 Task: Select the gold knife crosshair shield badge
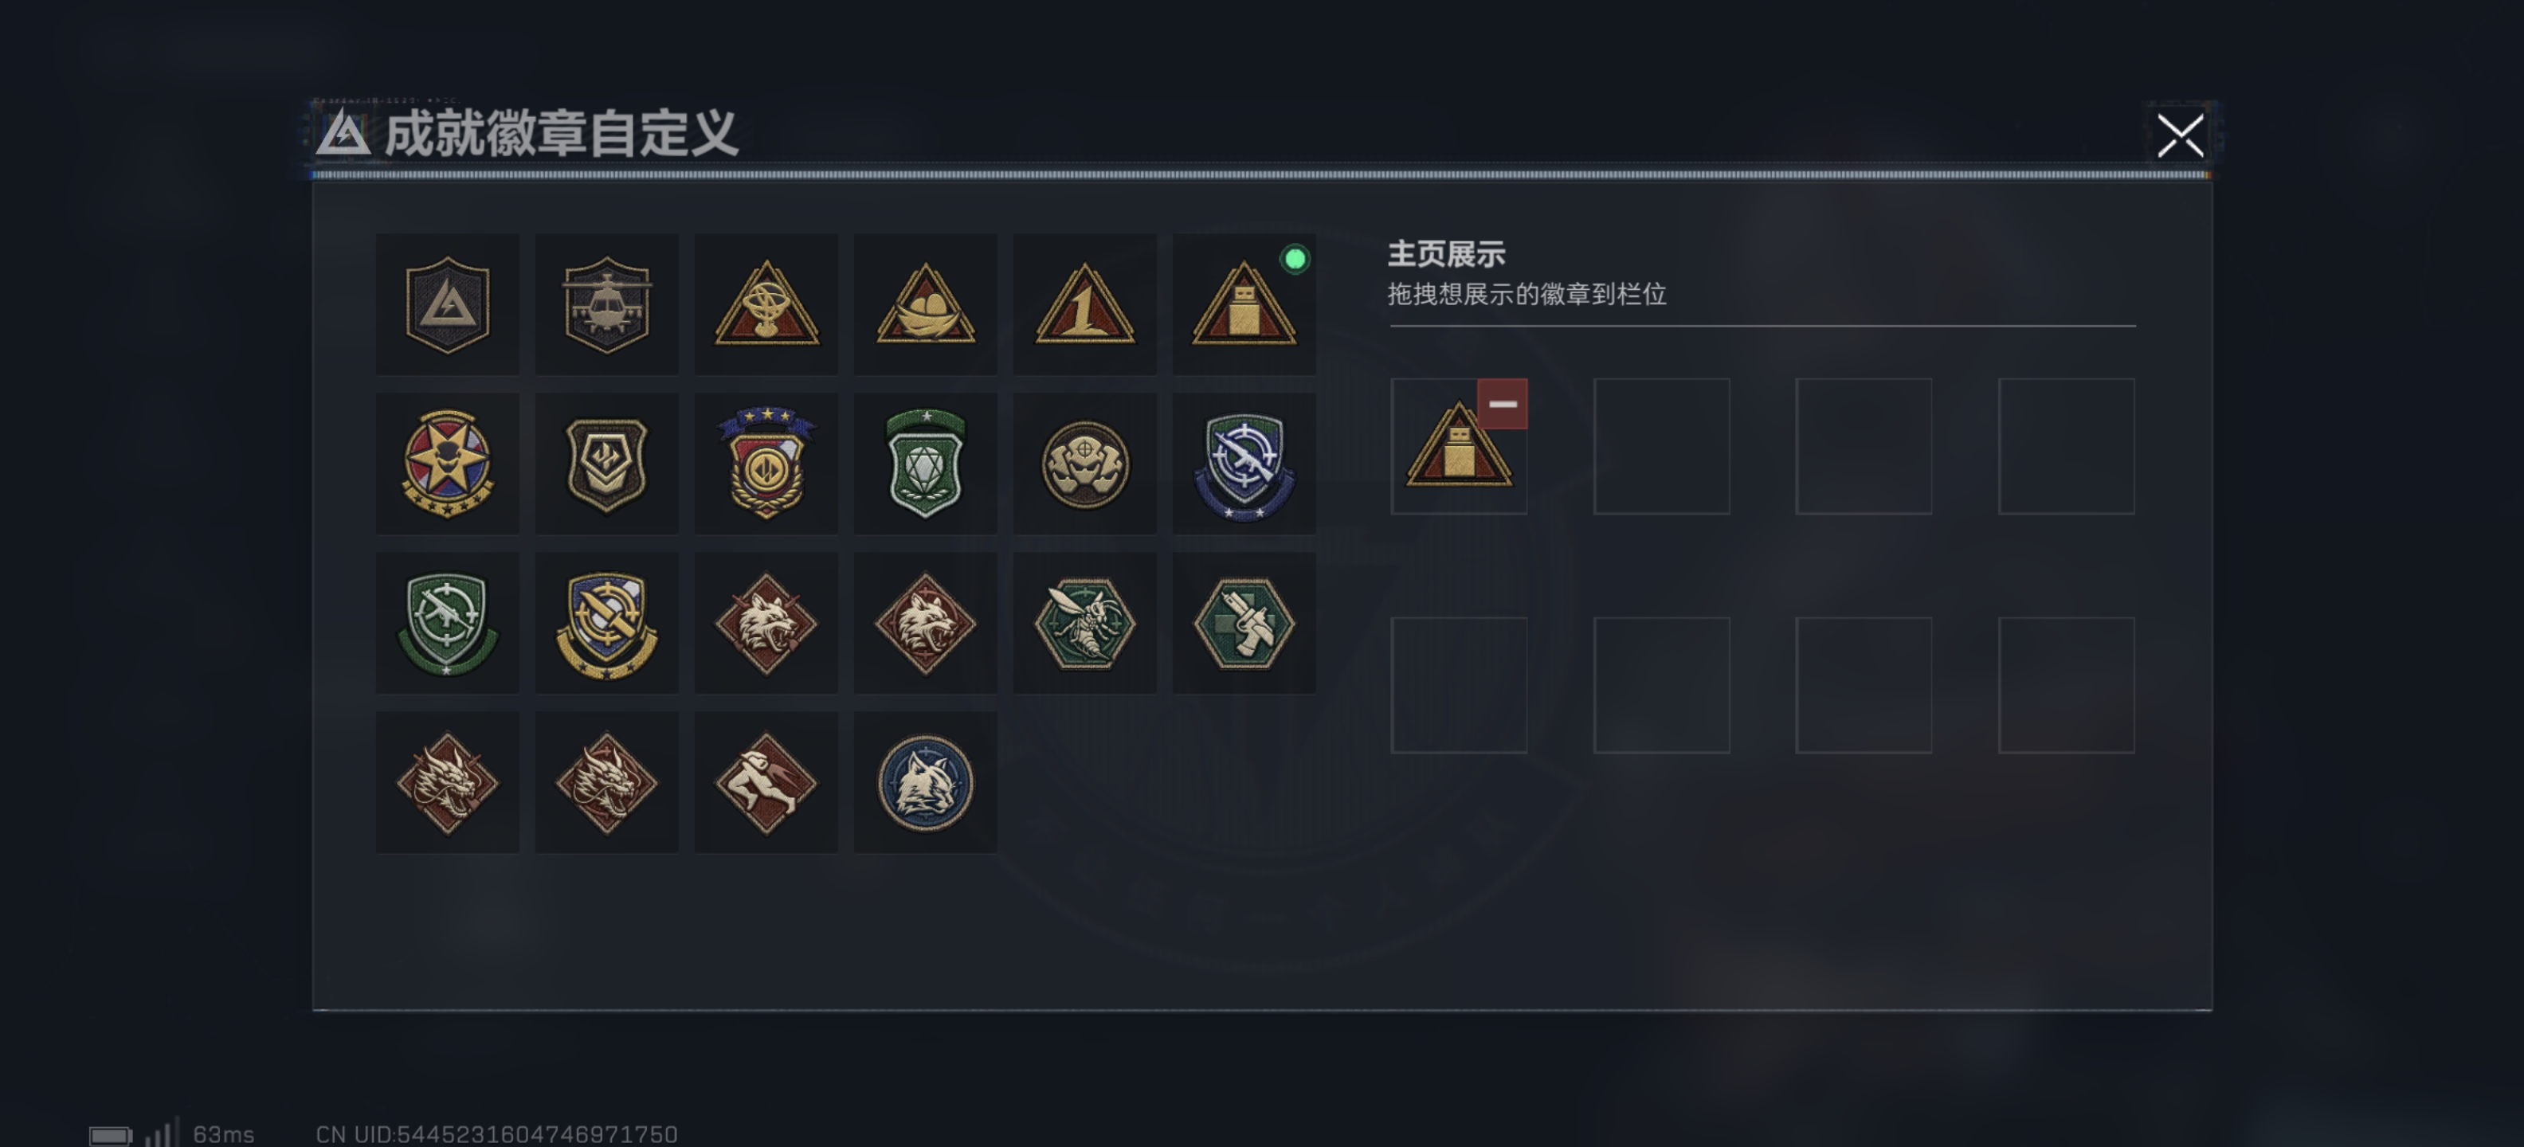pos(606,623)
